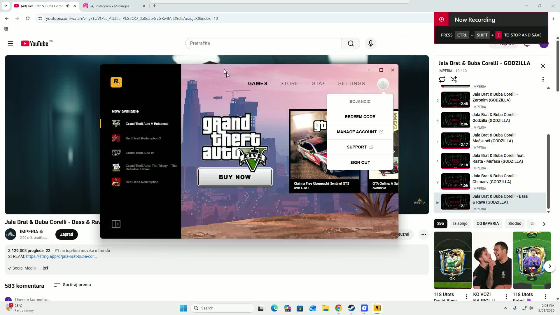This screenshot has width=560, height=315.
Task: Show hidden system tray icons
Action: pos(505,308)
